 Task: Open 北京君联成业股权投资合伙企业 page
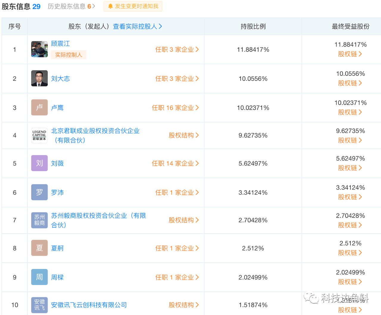95,136
